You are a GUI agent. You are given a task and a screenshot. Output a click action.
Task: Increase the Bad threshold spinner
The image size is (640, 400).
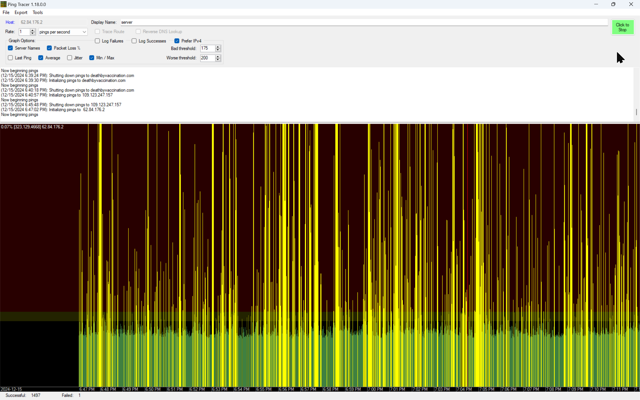tap(218, 46)
